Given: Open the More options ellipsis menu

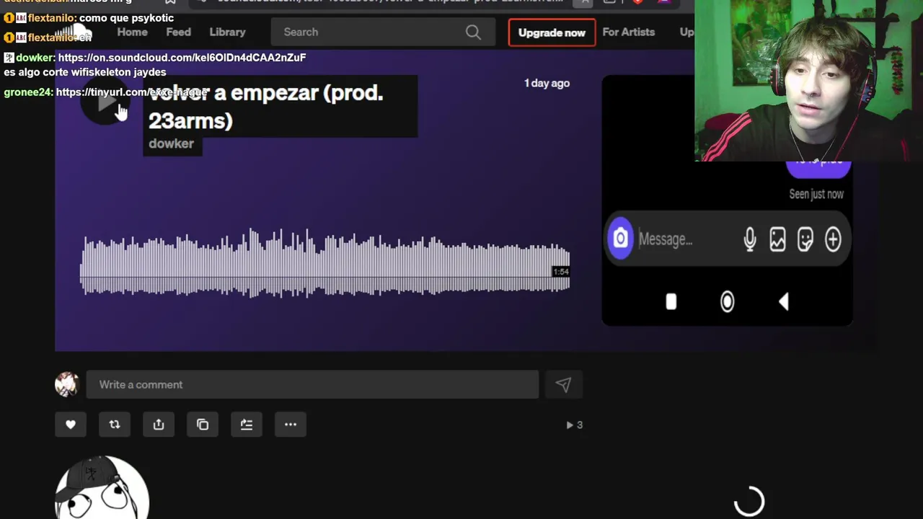Looking at the screenshot, I should [291, 425].
